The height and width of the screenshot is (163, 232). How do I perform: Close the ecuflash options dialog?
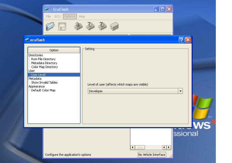point(188,40)
